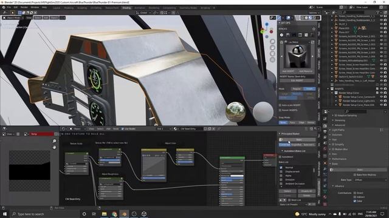Click the node editor material slot dropdown
This screenshot has width=389, height=218.
(x=164, y=129)
